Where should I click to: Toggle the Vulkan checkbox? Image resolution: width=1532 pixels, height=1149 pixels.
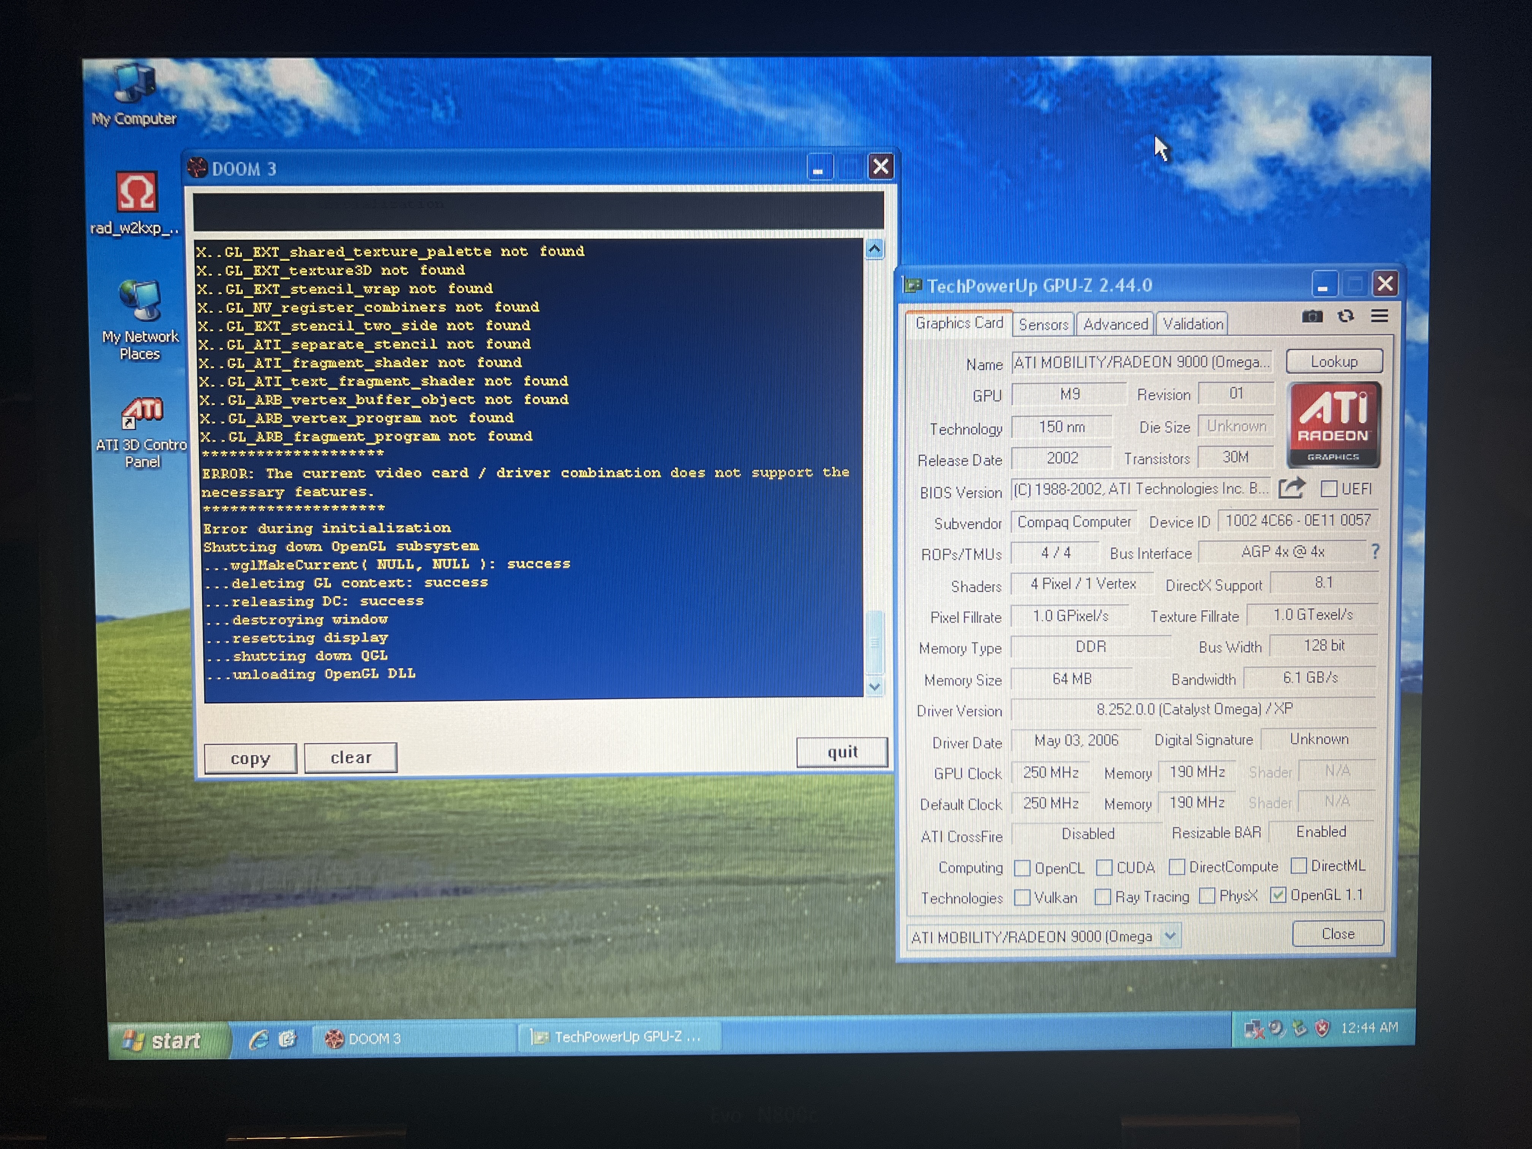point(1022,897)
